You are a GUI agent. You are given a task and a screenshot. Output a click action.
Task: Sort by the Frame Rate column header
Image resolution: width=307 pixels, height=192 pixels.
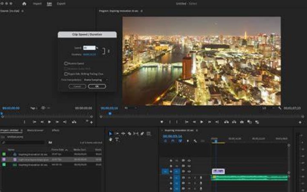[x=58, y=149]
